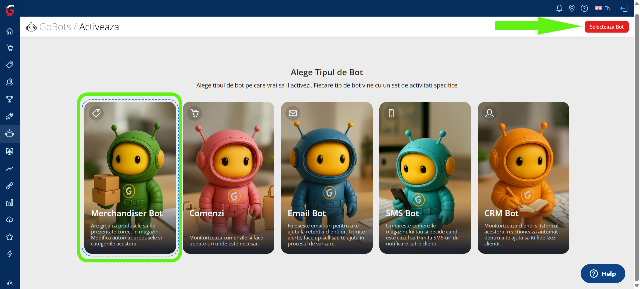
Task: Choose the Comenzi bot card
Action: [x=228, y=178]
